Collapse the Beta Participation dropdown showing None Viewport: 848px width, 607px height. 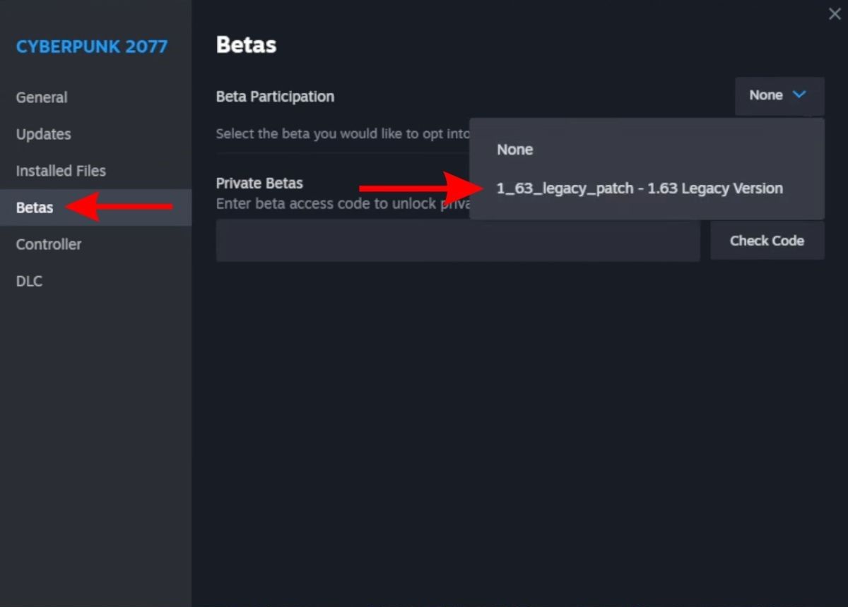click(779, 95)
